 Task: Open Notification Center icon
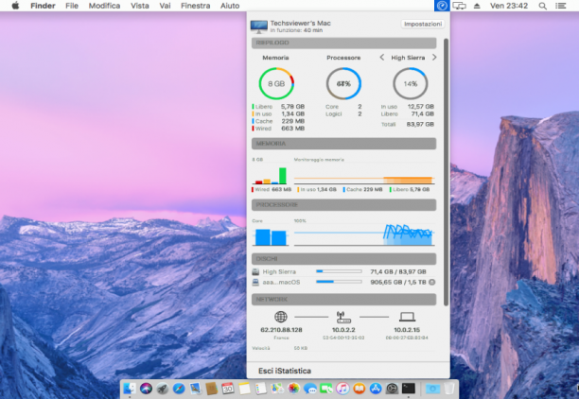click(x=560, y=6)
